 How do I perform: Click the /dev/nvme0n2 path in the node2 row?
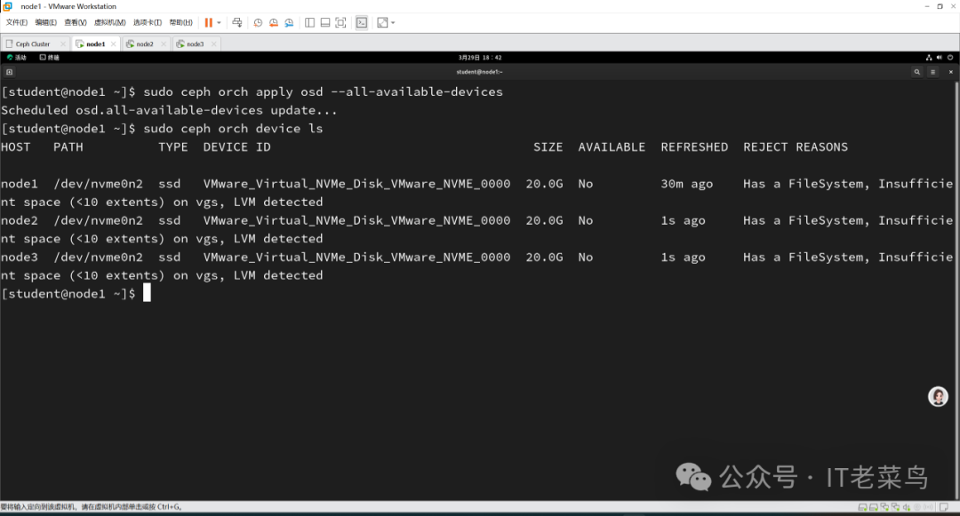pyautogui.click(x=98, y=221)
